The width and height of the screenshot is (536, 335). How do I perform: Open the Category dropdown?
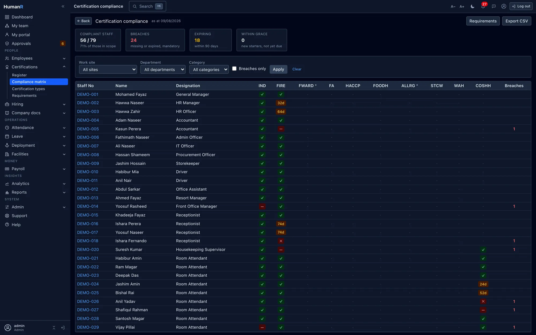[209, 69]
